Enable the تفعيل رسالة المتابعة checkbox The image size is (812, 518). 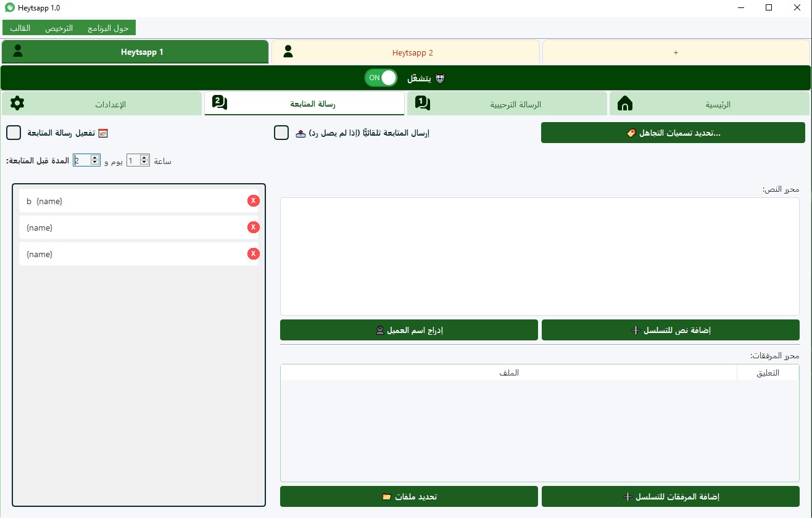[x=14, y=133]
